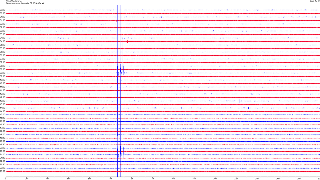This screenshot has width=320, height=180.
Task: Click the 22m axis tick label
Action: [x=236, y=179]
